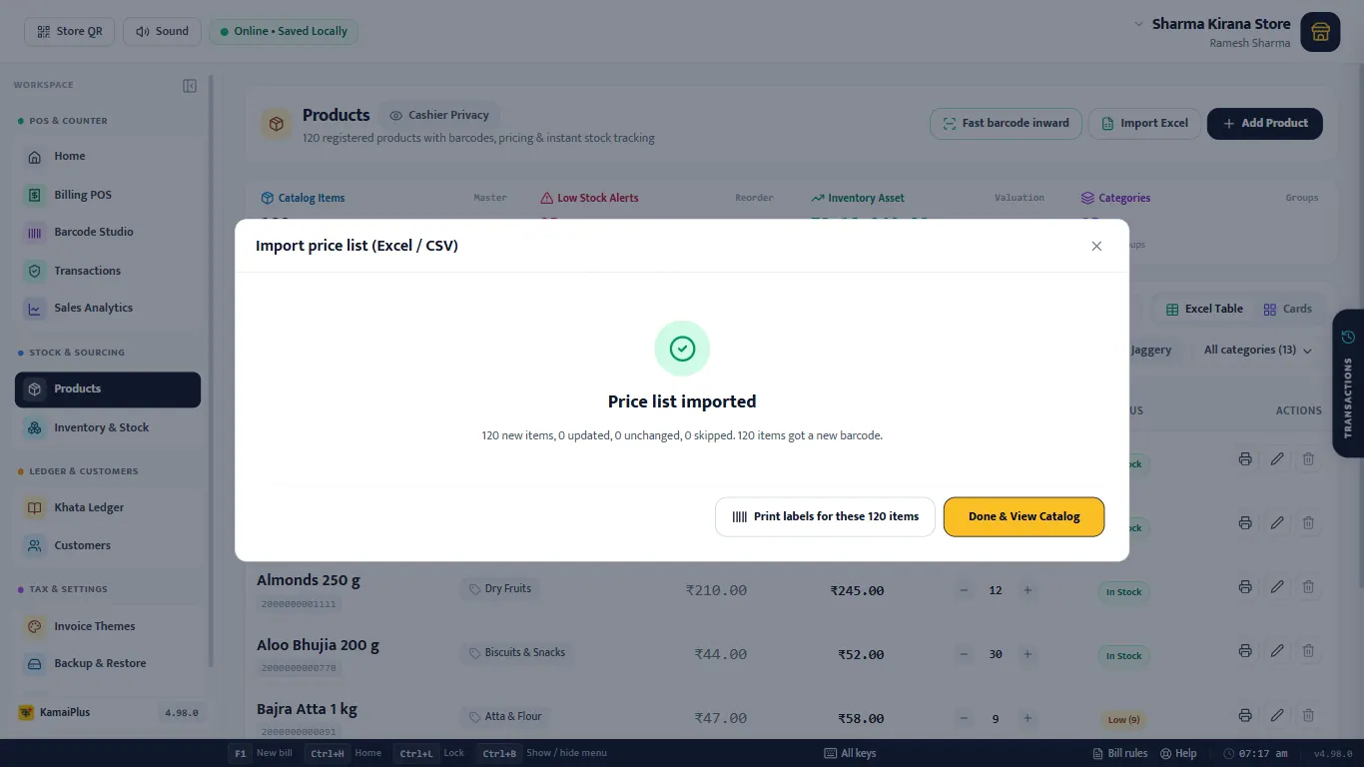Switch to Cards view
The width and height of the screenshot is (1364, 767).
[x=1288, y=310]
